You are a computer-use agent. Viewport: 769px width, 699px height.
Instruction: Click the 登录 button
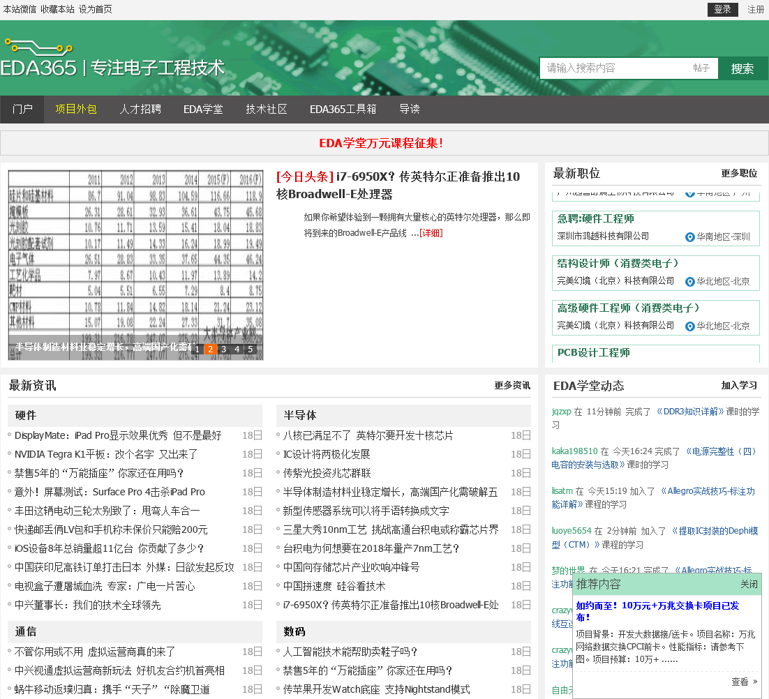pyautogui.click(x=722, y=10)
